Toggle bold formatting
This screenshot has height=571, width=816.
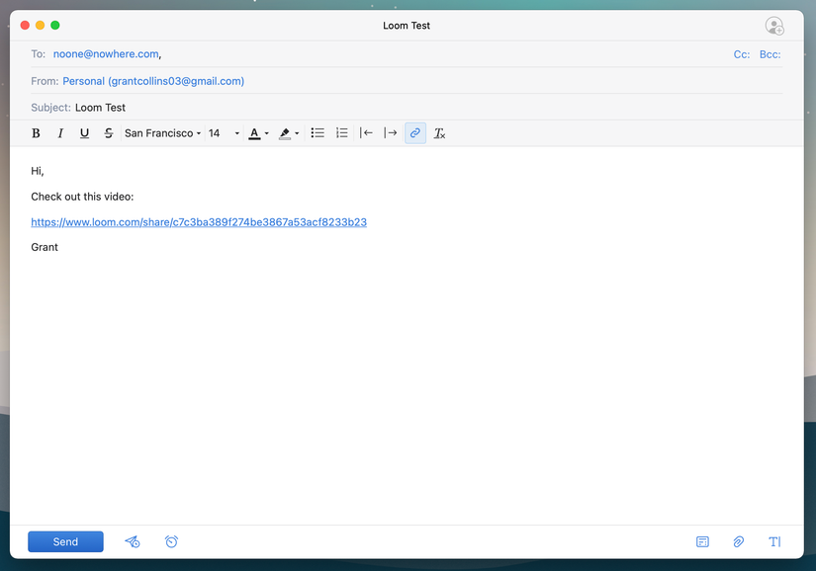click(36, 132)
